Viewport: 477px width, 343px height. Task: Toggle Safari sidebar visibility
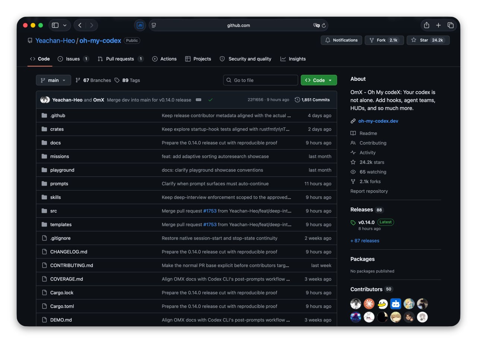pos(55,25)
